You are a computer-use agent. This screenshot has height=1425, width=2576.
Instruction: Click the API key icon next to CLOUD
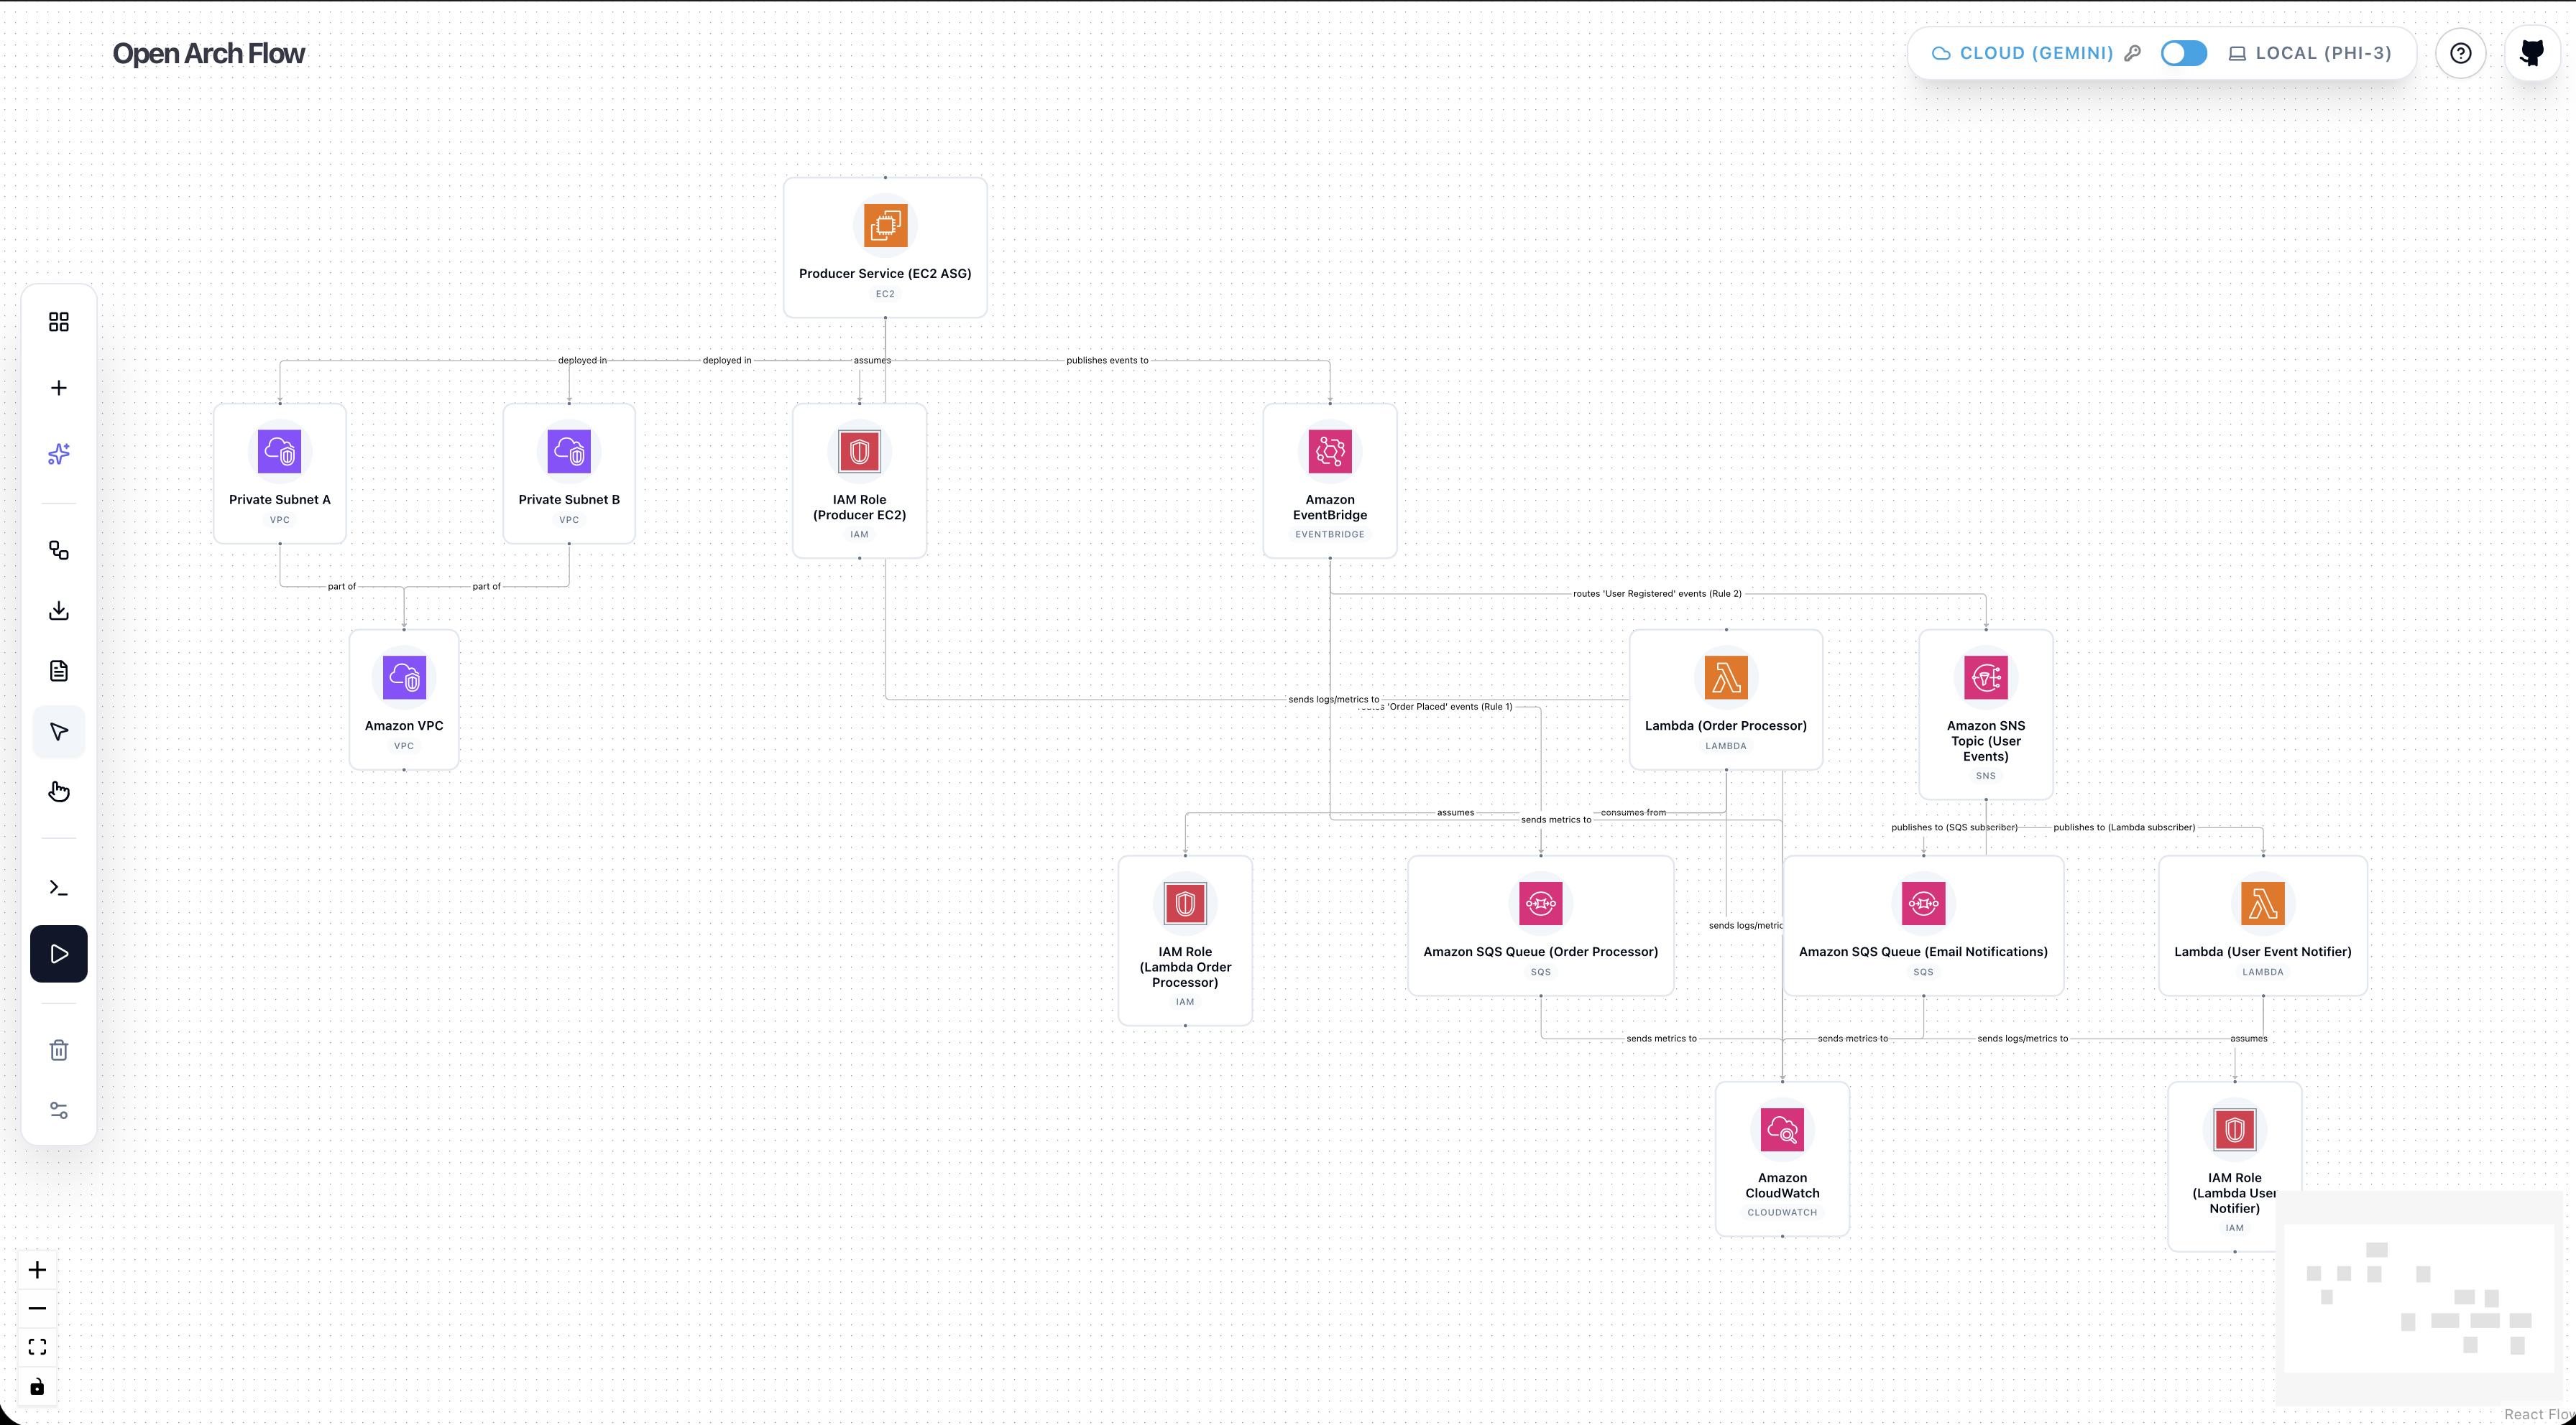[2133, 53]
